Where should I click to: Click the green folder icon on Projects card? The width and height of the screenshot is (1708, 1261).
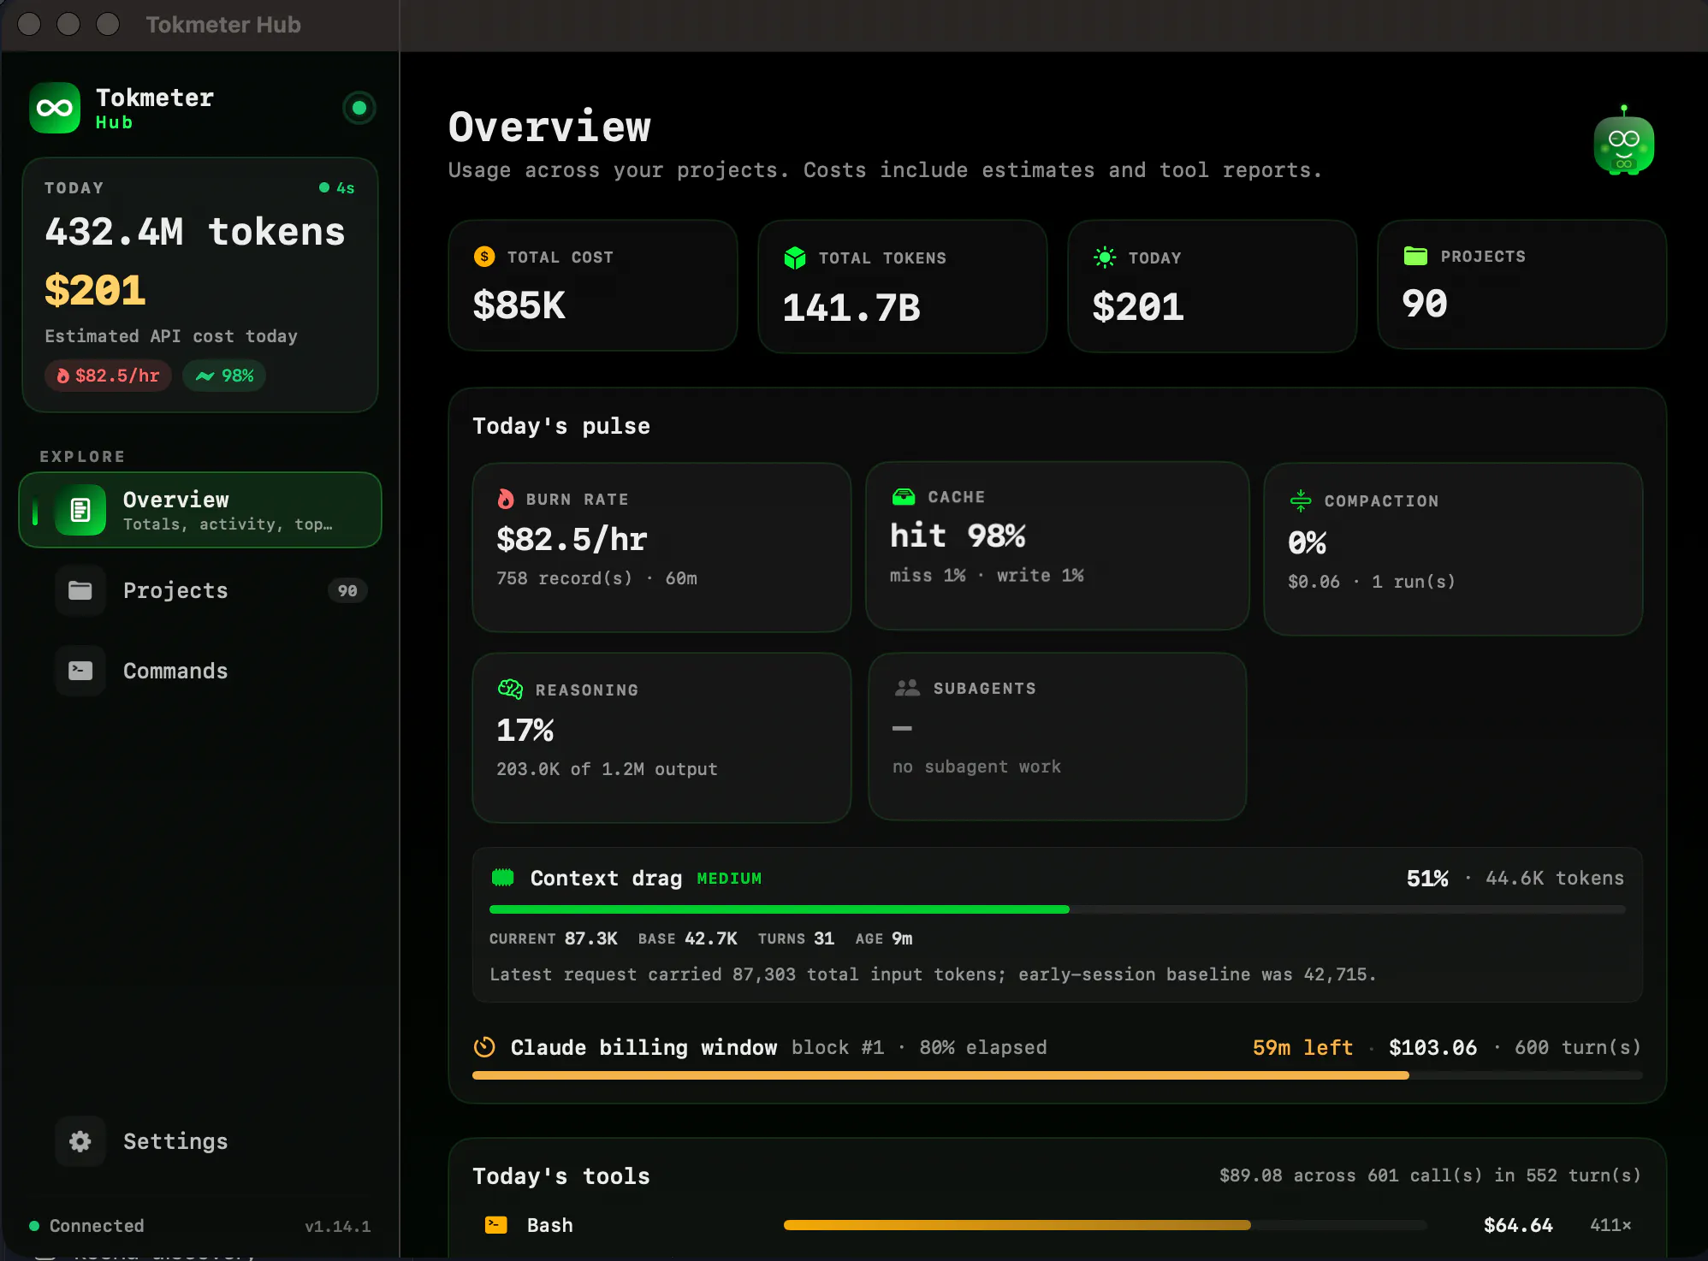click(1415, 256)
